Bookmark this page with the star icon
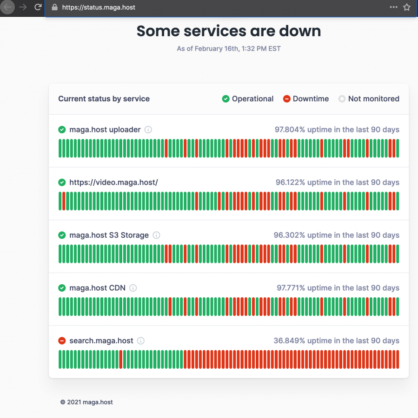418x418 pixels. click(407, 7)
